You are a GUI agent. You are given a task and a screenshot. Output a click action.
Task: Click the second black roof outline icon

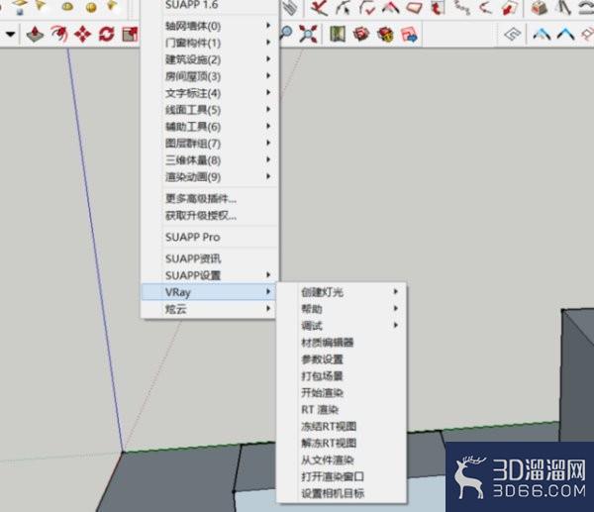(565, 35)
